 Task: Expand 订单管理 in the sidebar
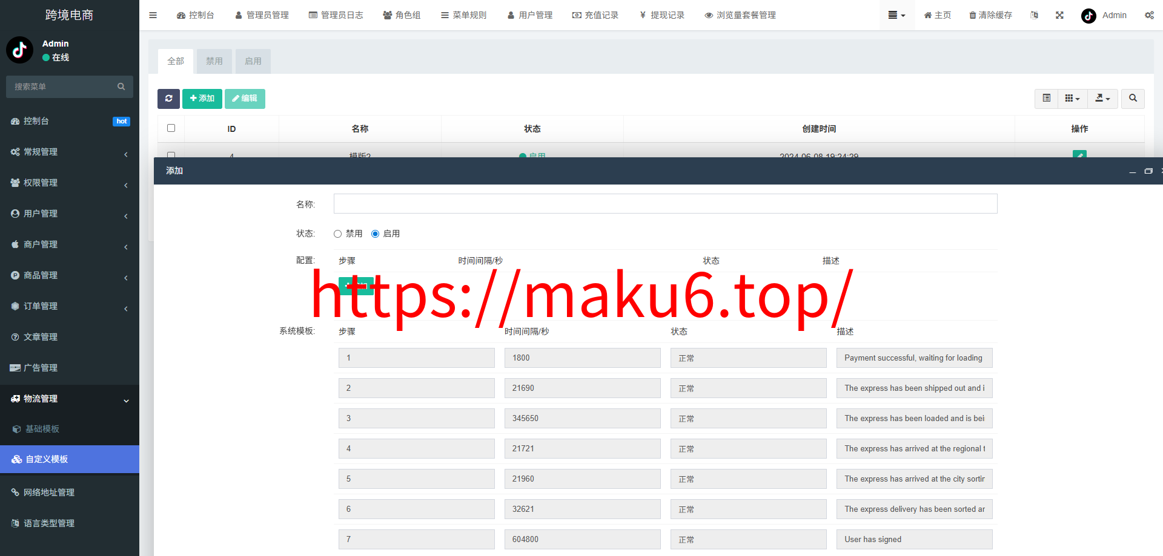tap(70, 306)
